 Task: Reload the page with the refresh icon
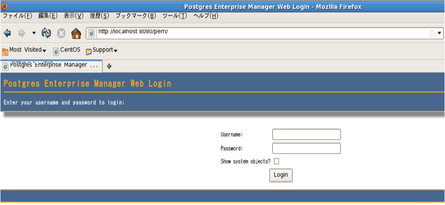click(x=46, y=33)
